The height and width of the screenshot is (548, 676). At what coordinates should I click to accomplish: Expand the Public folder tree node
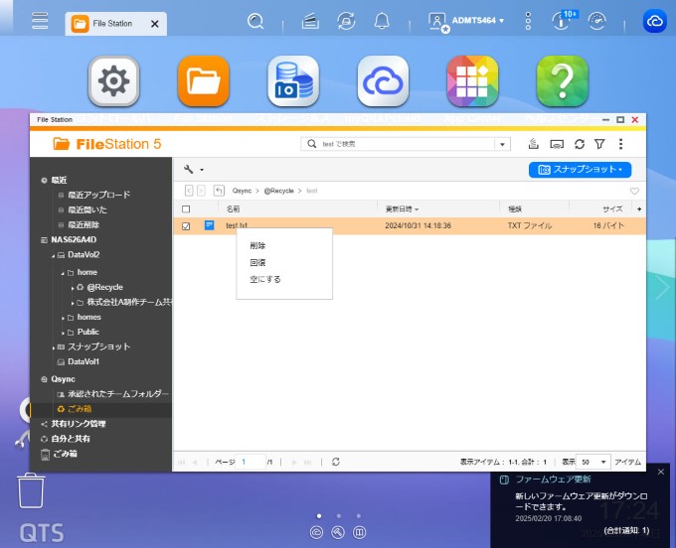[x=63, y=333]
